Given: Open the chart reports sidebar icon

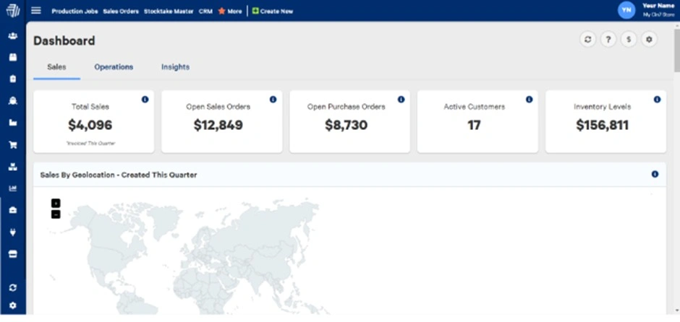Looking at the screenshot, I should tap(12, 188).
